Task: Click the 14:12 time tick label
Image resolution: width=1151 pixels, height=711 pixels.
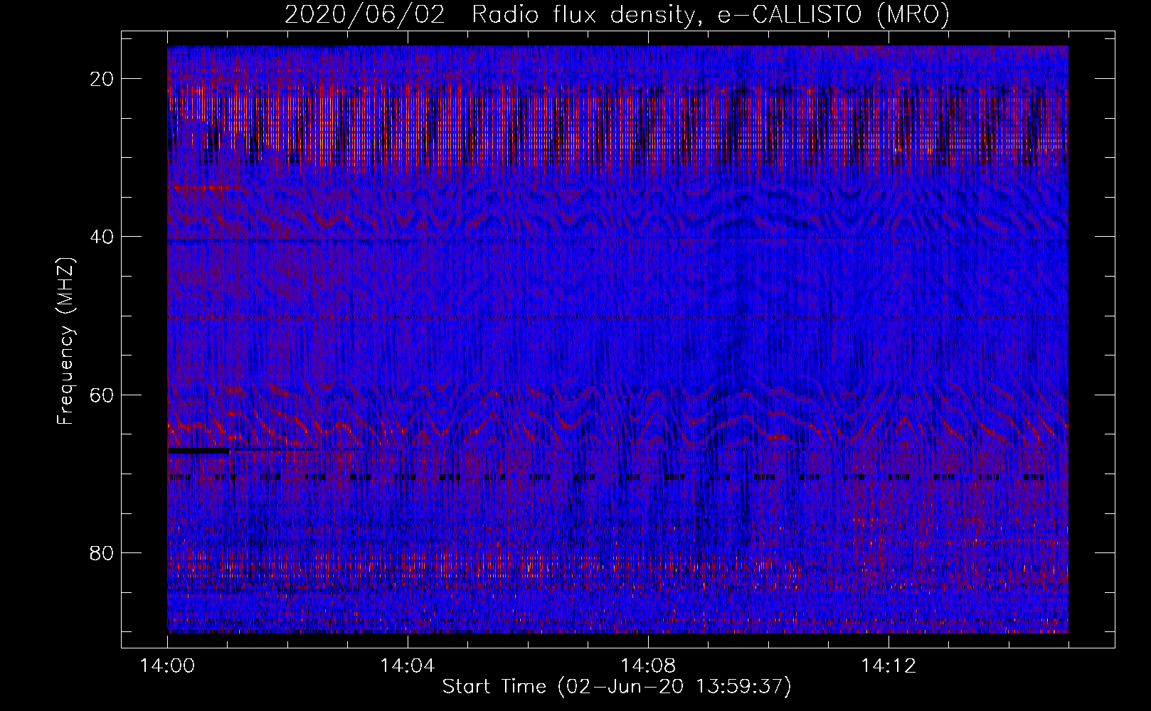Action: pyautogui.click(x=889, y=666)
